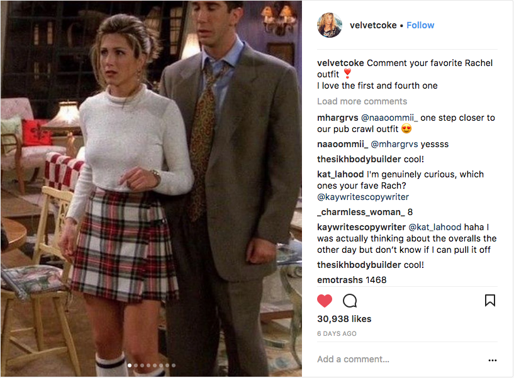The width and height of the screenshot is (514, 378).
Task: Open velvetcoke username in post header
Action: click(373, 25)
